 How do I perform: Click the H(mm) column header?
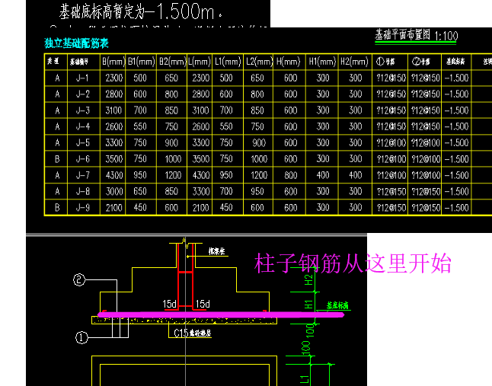coord(289,62)
